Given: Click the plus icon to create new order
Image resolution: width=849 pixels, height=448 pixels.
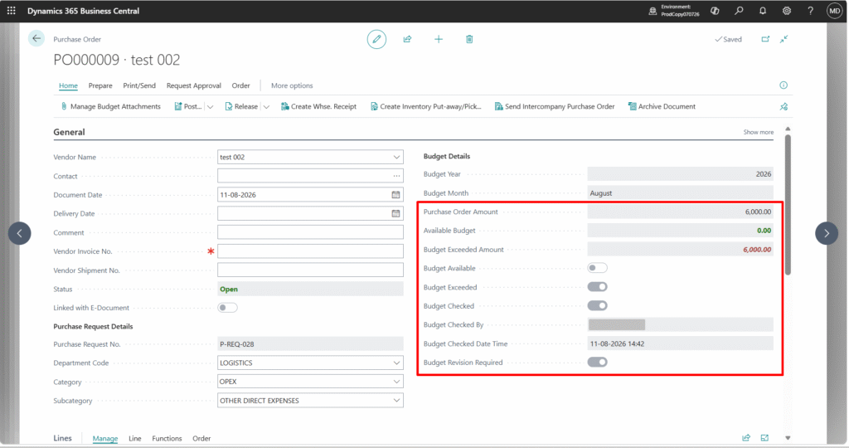Looking at the screenshot, I should click(x=439, y=39).
